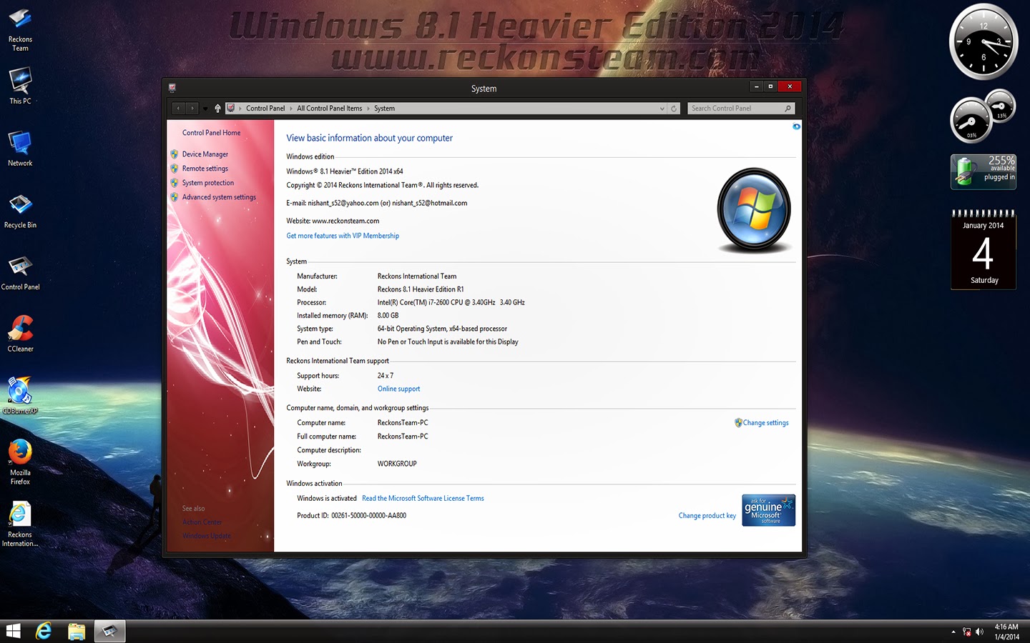Click the help icon in System window
The image size is (1030, 643).
[x=796, y=126]
